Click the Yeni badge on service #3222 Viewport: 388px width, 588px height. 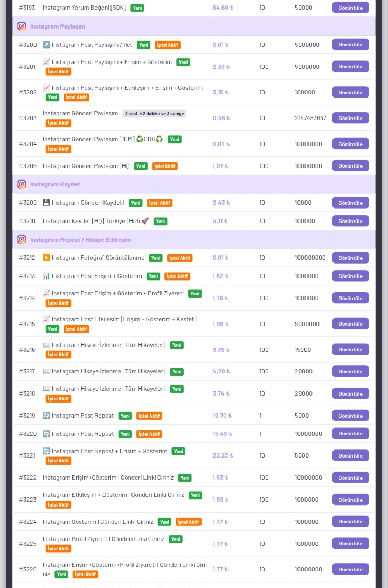pos(185,478)
